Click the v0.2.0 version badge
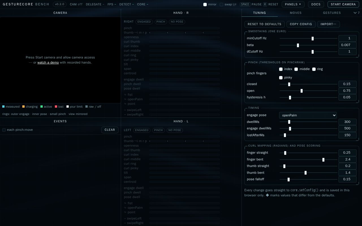 click(60, 4)
